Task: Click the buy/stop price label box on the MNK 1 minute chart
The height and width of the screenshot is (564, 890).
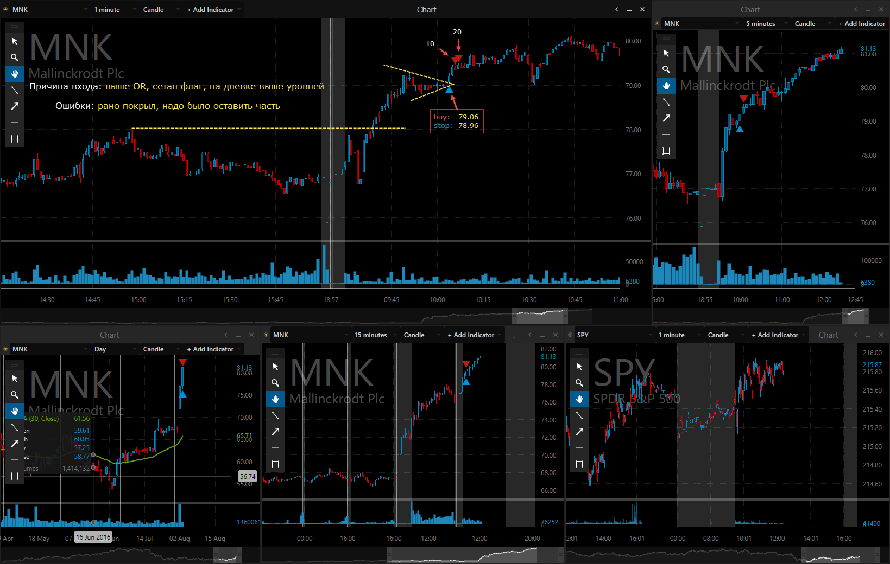Action: click(457, 121)
